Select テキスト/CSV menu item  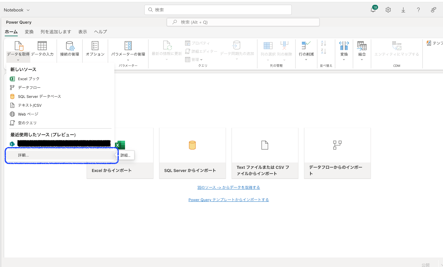(x=60, y=105)
